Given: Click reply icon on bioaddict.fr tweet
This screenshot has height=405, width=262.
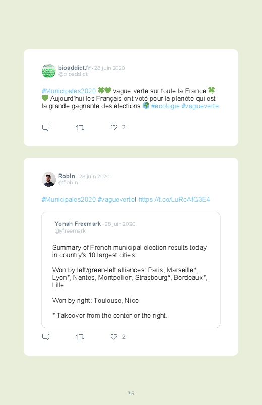Looking at the screenshot, I should click(46, 127).
